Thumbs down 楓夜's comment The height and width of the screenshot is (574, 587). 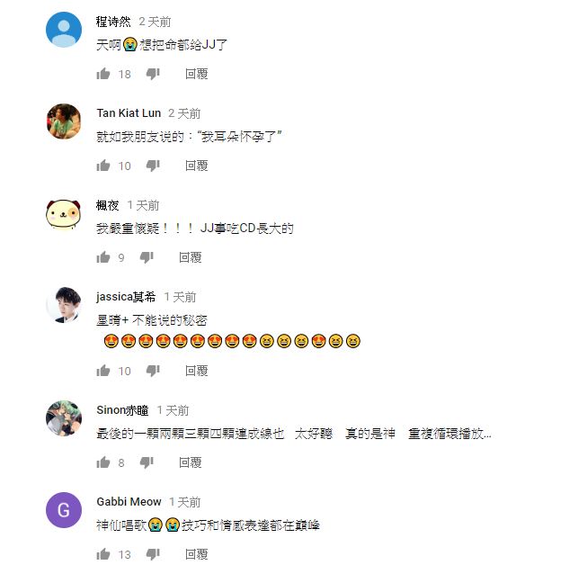click(147, 257)
